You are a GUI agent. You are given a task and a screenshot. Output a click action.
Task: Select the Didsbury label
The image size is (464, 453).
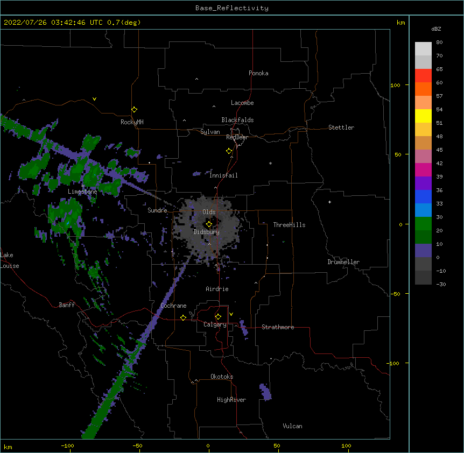(207, 232)
